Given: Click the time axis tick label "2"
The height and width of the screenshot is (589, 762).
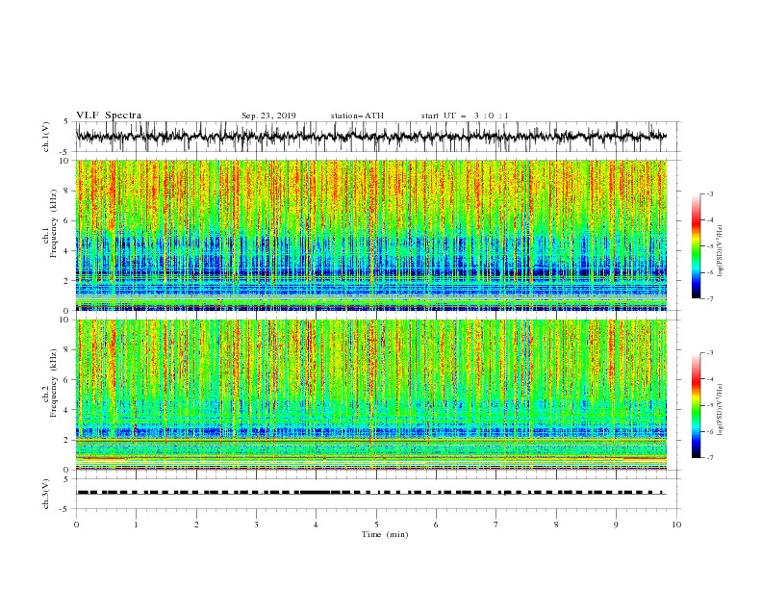Looking at the screenshot, I should click(196, 525).
